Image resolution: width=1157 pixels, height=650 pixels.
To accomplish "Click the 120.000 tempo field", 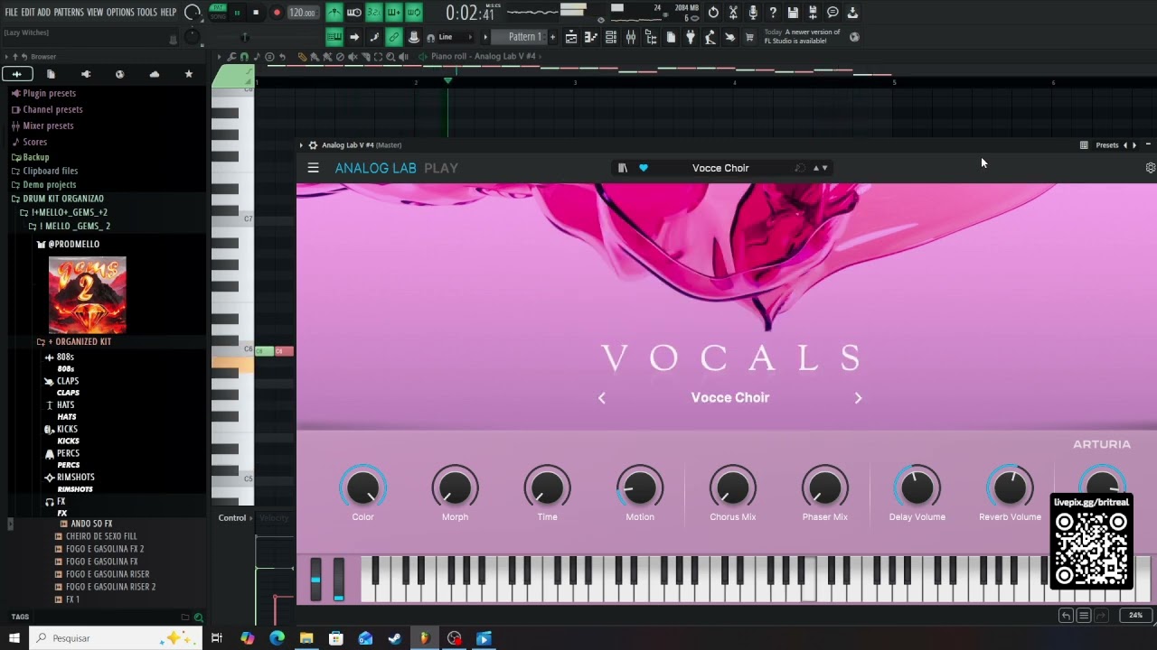I will tap(303, 13).
